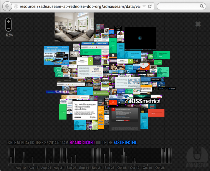Viewport: 210px width, 171px height.
Task: Open the NewTek TriCaster Mini ad
Action: click(x=56, y=55)
